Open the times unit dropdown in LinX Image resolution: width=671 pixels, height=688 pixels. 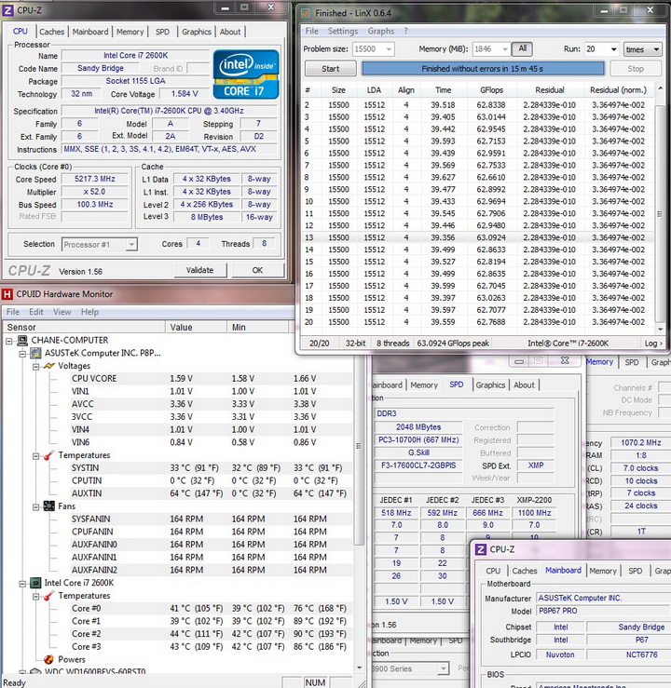coord(642,49)
